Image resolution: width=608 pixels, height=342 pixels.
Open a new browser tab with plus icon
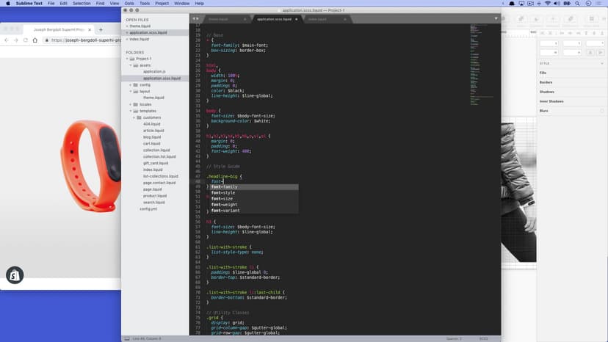tap(101, 29)
